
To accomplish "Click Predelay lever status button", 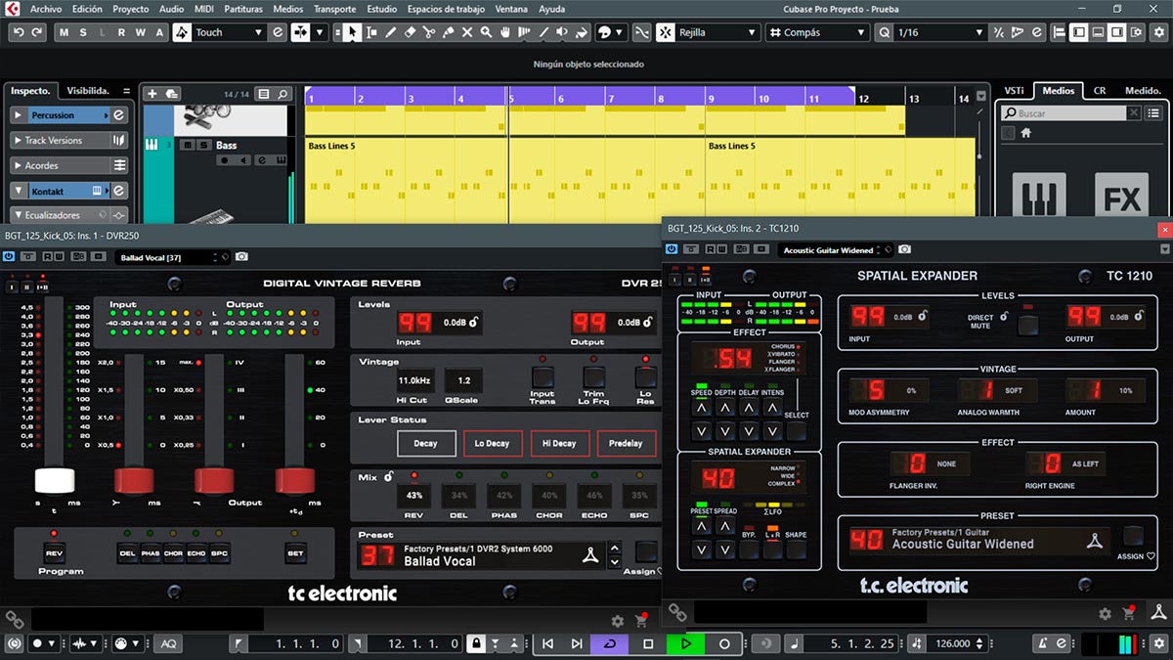I will click(x=626, y=443).
